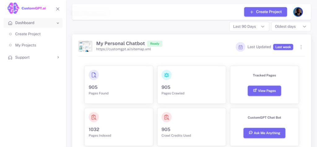
Task: Expand the Support menu arrow
Action: pos(58,58)
